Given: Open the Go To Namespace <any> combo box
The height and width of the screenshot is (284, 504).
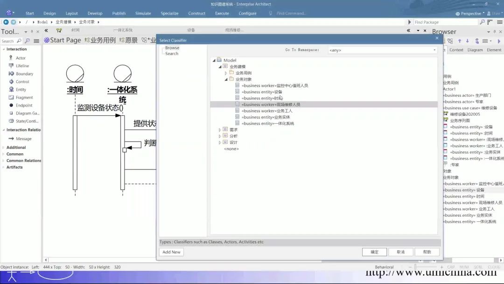Looking at the screenshot, I should tap(383, 50).
